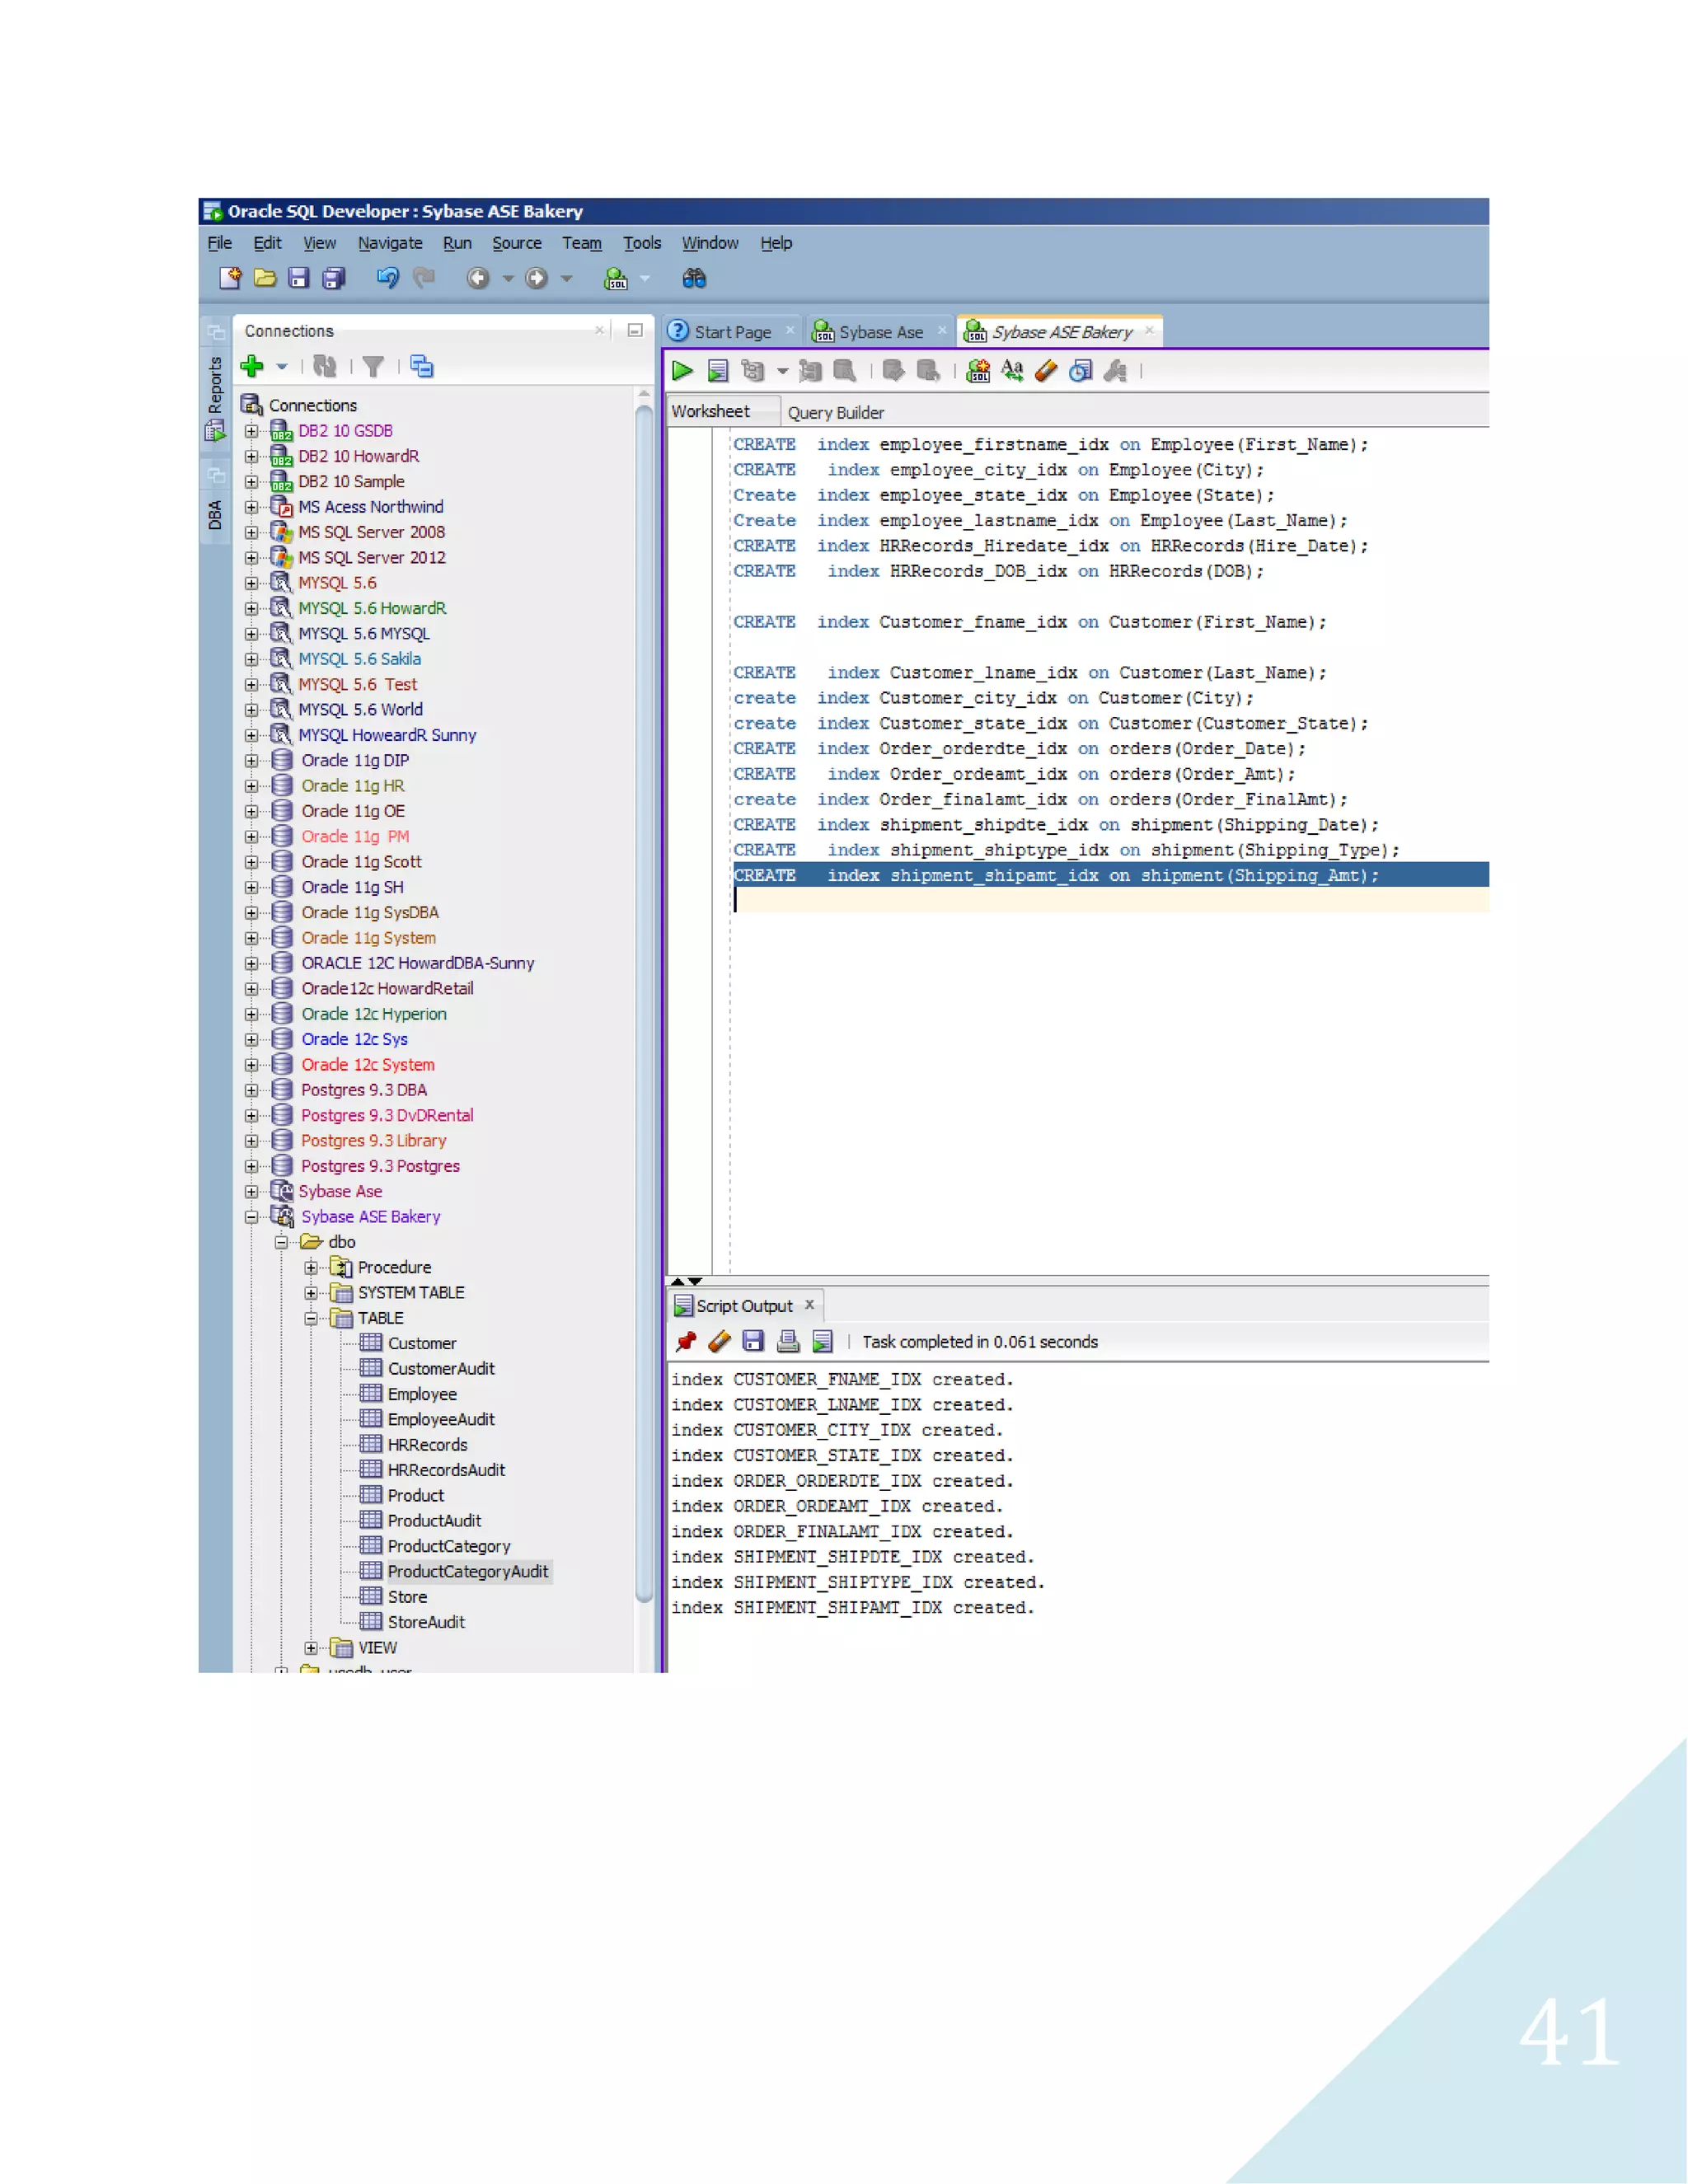Pin the Script Output with red pushpin

pos(686,1342)
